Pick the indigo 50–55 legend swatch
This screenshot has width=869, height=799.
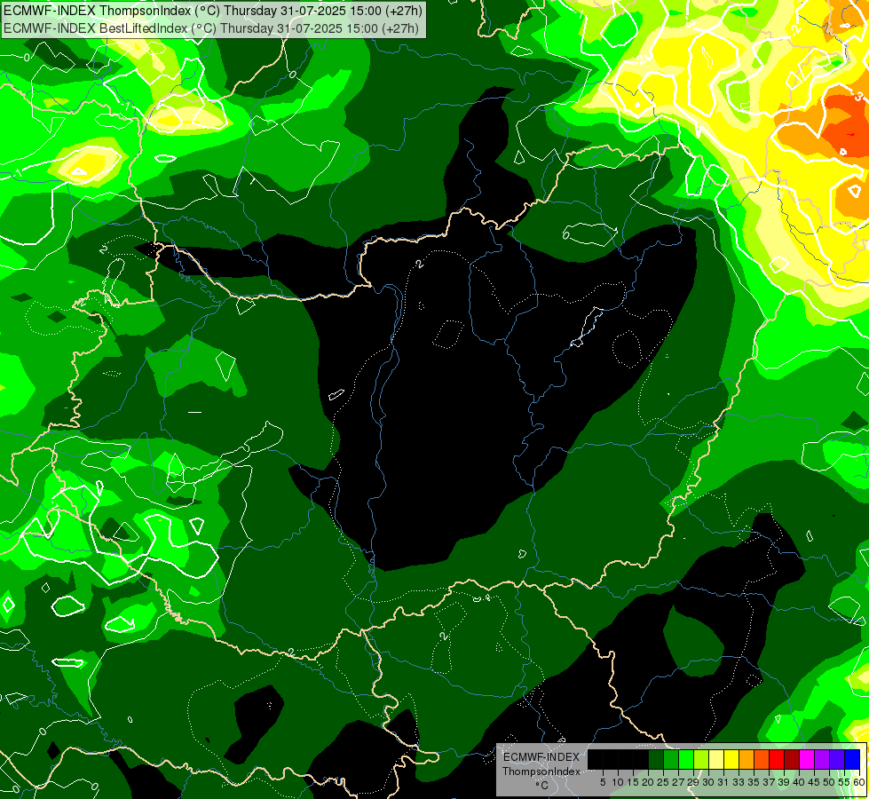pyautogui.click(x=837, y=759)
